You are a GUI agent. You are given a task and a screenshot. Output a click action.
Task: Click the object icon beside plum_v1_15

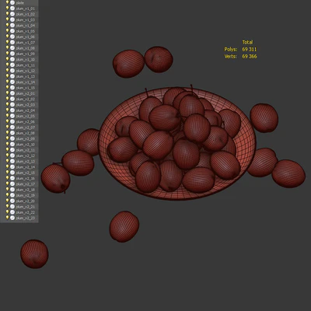[x=12, y=88]
